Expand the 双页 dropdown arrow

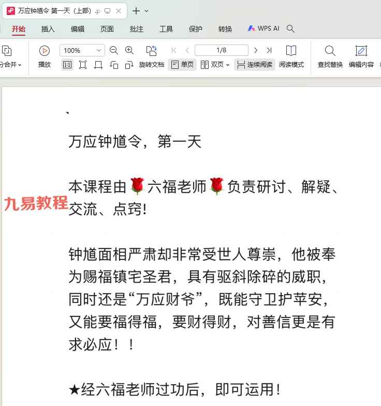[228, 65]
